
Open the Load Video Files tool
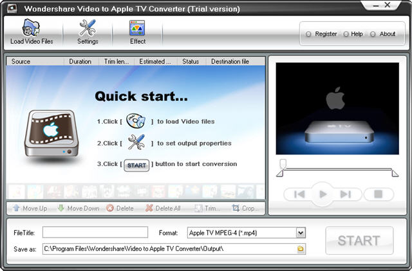click(32, 32)
